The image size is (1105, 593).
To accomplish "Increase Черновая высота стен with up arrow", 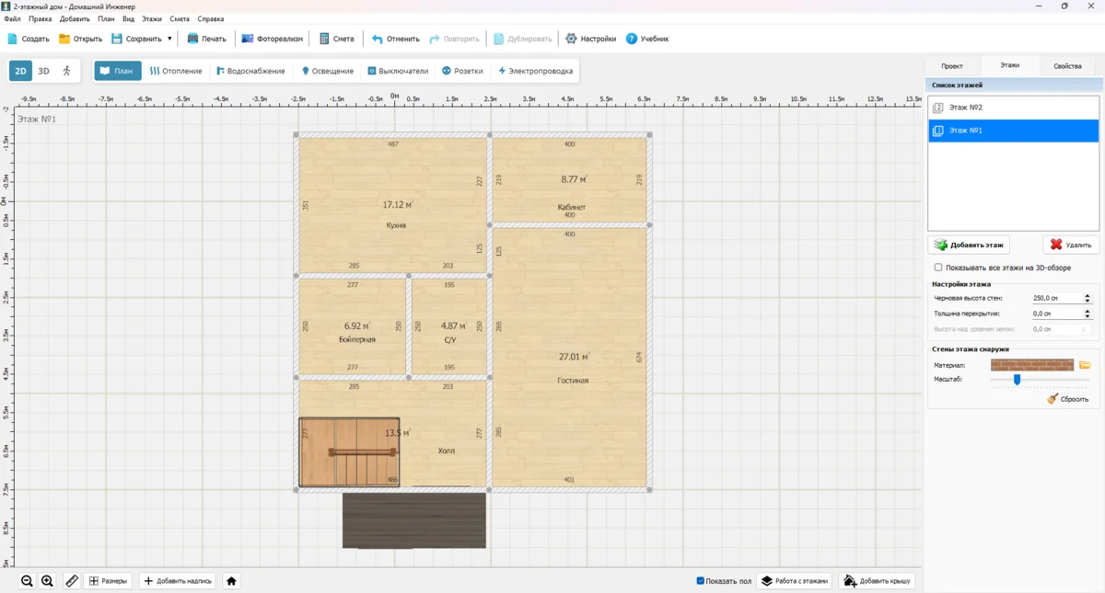I will tap(1088, 296).
